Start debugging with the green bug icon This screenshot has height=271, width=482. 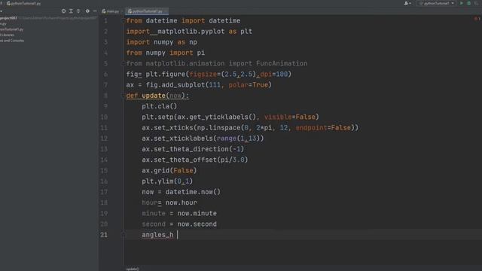[468, 3]
